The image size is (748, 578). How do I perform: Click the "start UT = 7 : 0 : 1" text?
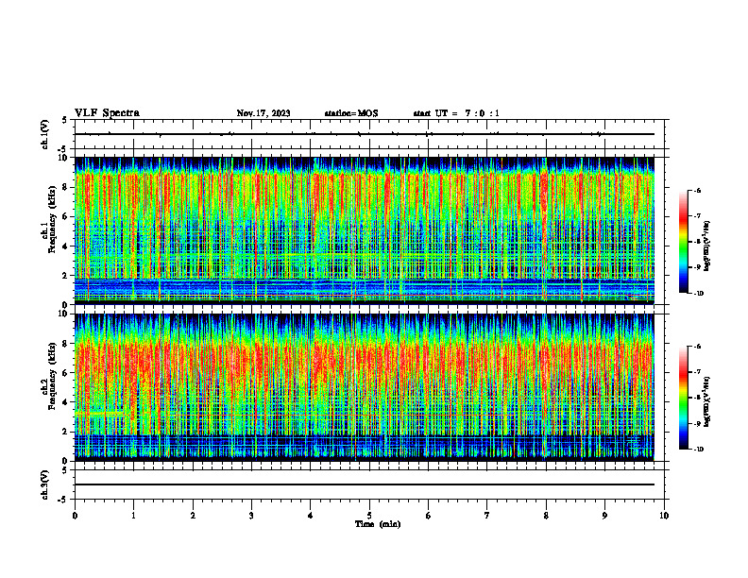tap(456, 113)
